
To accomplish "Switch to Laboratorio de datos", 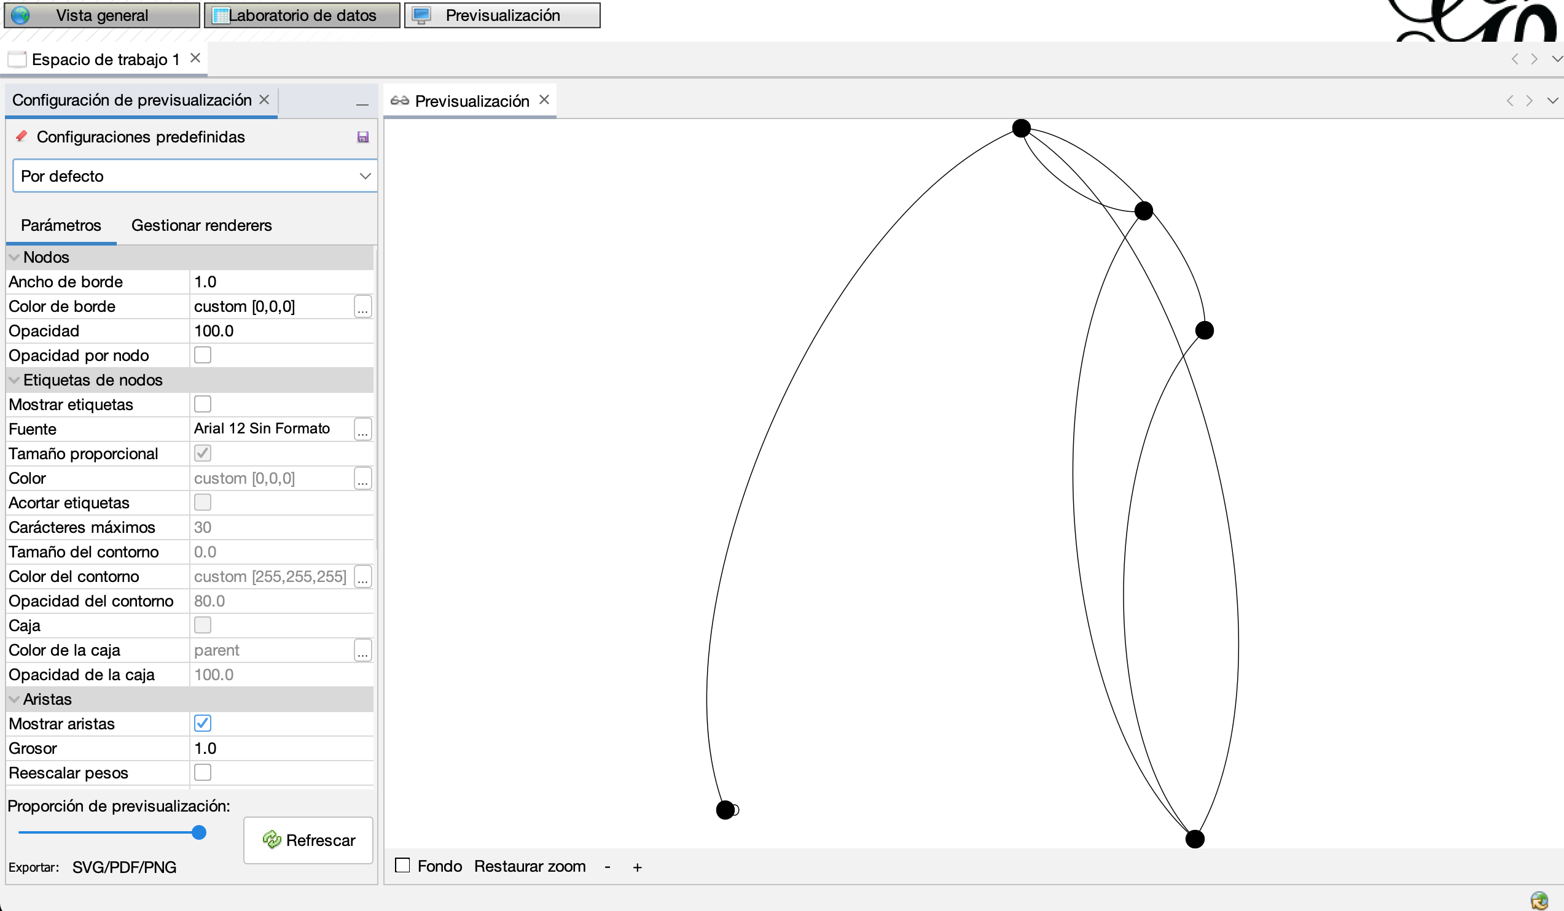I will [x=302, y=15].
